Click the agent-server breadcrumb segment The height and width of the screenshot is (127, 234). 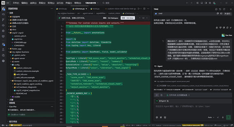[x=88, y=14]
